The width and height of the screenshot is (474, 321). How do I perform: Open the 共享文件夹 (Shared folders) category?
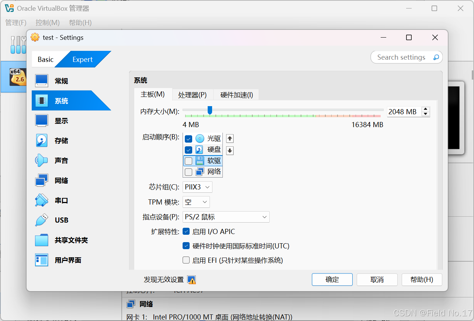[71, 240]
